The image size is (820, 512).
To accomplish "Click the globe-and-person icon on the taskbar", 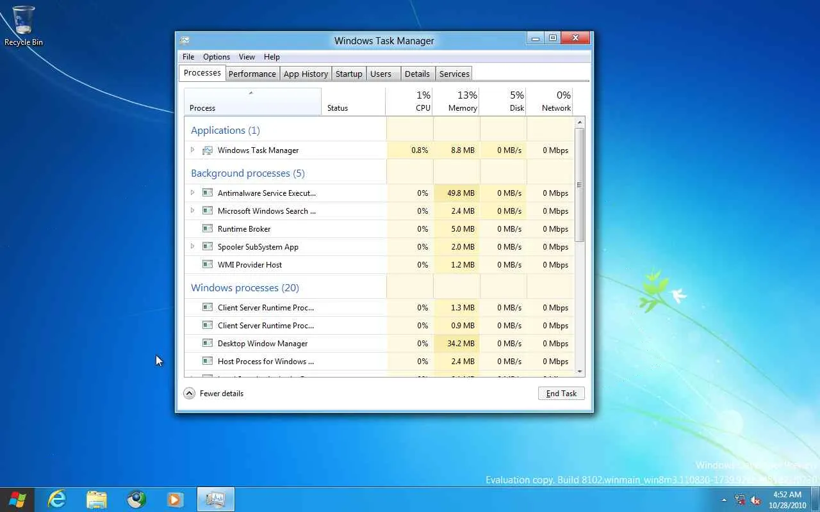I will [x=136, y=499].
